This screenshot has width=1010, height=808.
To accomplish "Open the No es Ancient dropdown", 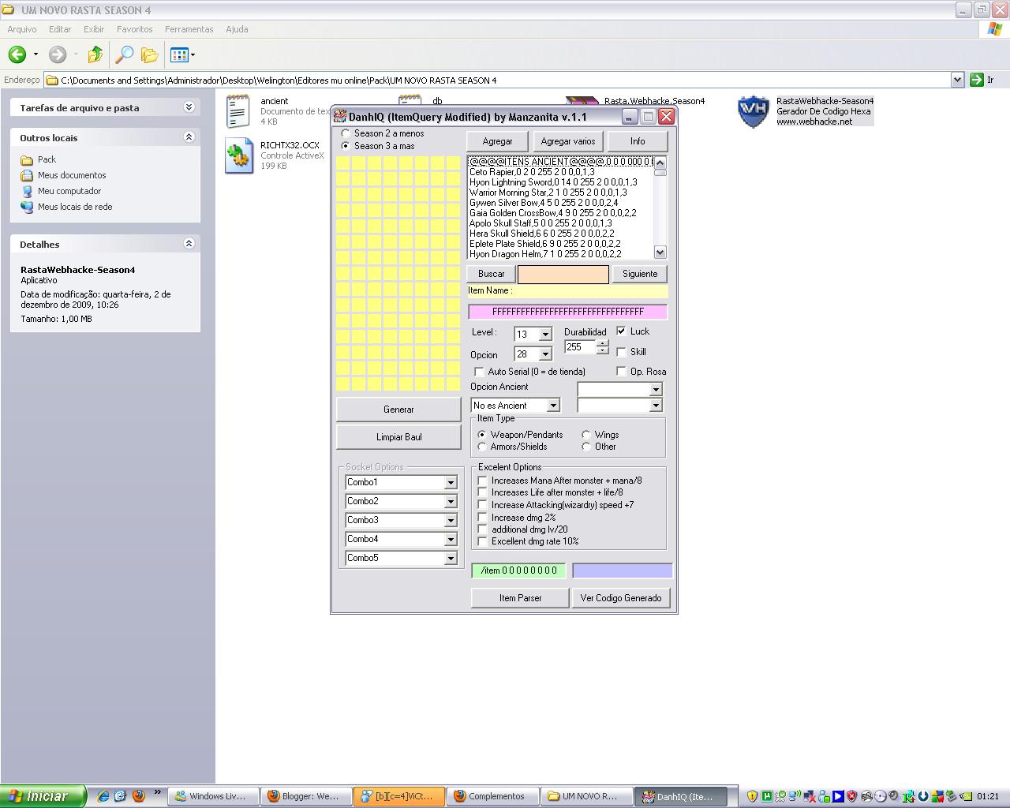I will click(553, 406).
